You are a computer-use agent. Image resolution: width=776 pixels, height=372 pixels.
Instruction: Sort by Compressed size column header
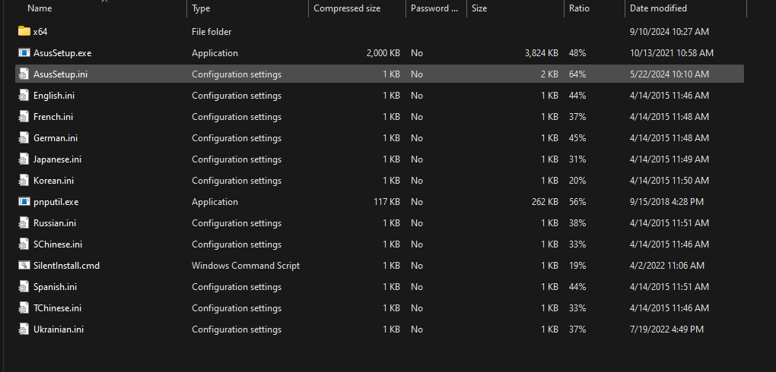tap(347, 8)
